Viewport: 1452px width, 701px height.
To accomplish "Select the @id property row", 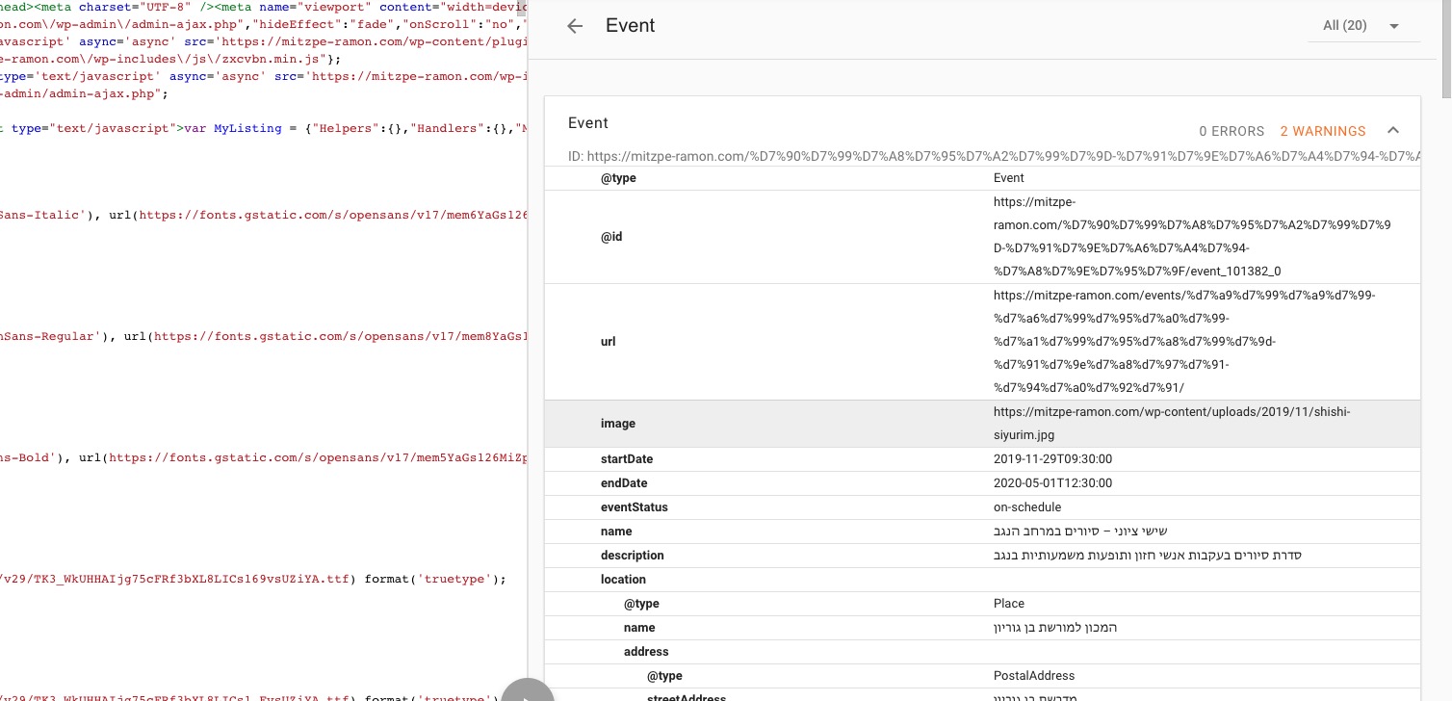I will click(981, 237).
